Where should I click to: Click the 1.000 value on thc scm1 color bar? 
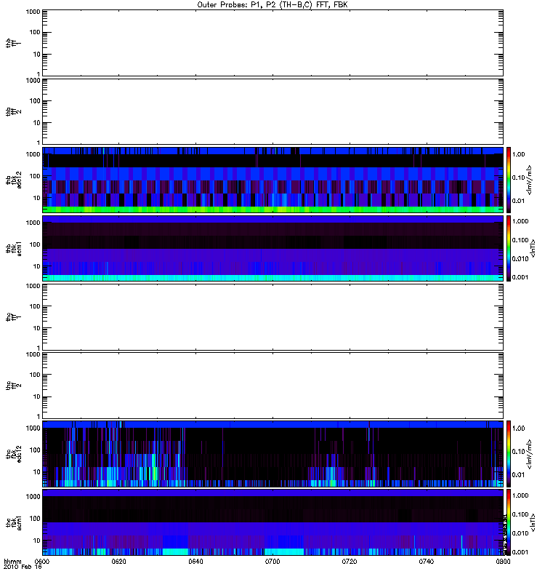point(520,495)
